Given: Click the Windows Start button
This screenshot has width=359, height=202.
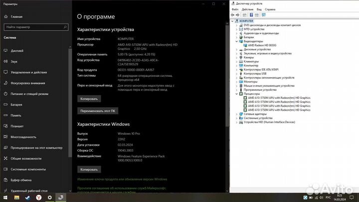Looking at the screenshot, I should click(5, 198).
